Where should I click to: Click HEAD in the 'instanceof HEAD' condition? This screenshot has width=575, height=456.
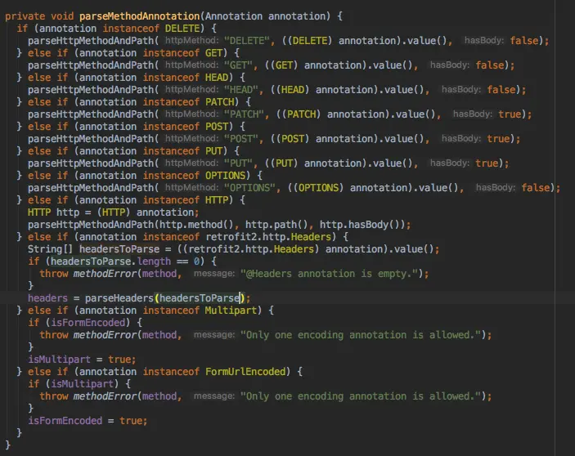click(217, 78)
